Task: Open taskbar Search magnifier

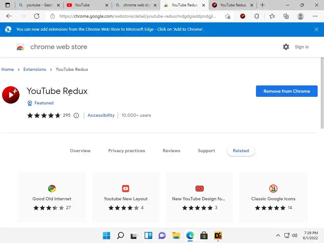Action: [121, 235]
